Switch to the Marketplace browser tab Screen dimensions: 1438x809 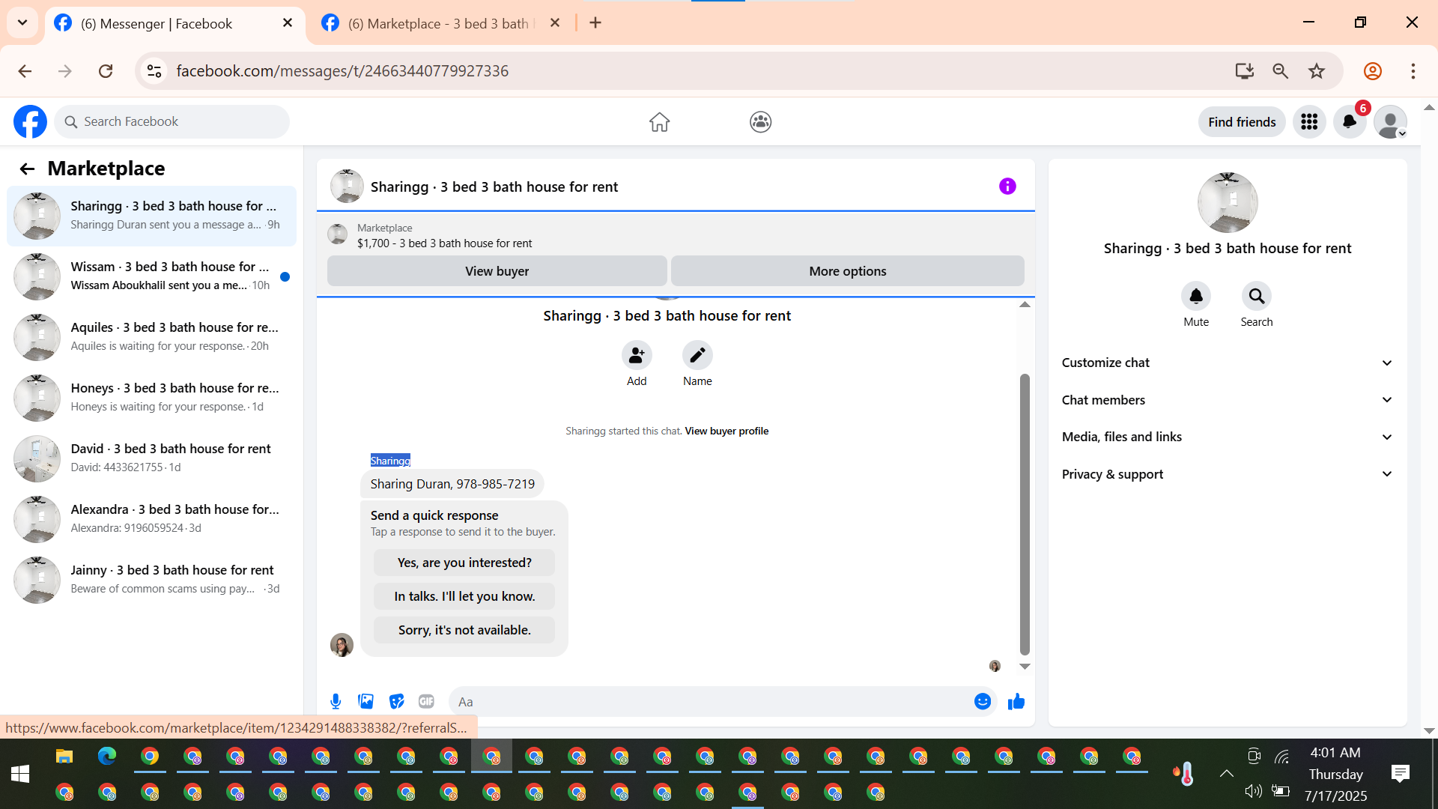click(x=438, y=23)
